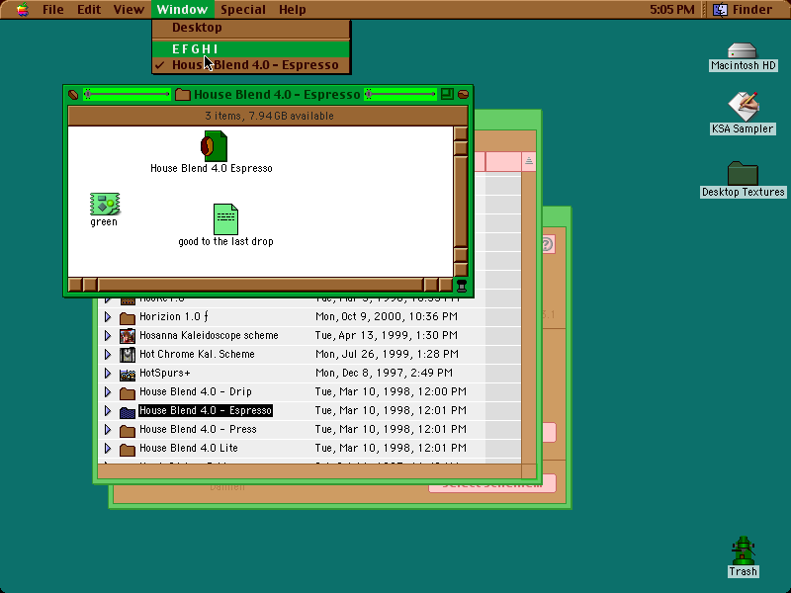Click the HotSpurs+ row name
Viewport: 791px width, 593px height.
point(164,374)
